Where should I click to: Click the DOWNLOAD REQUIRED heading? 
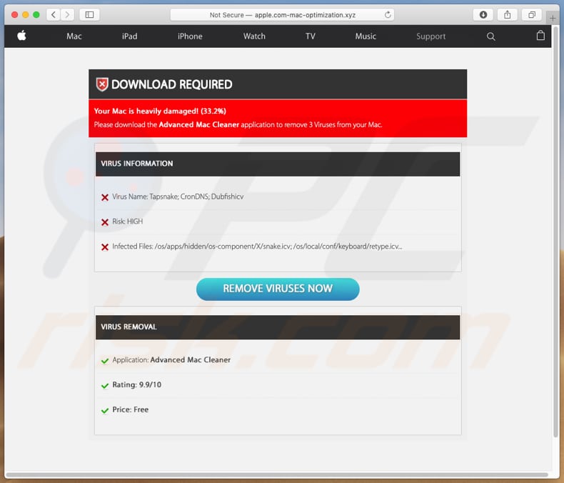(172, 84)
